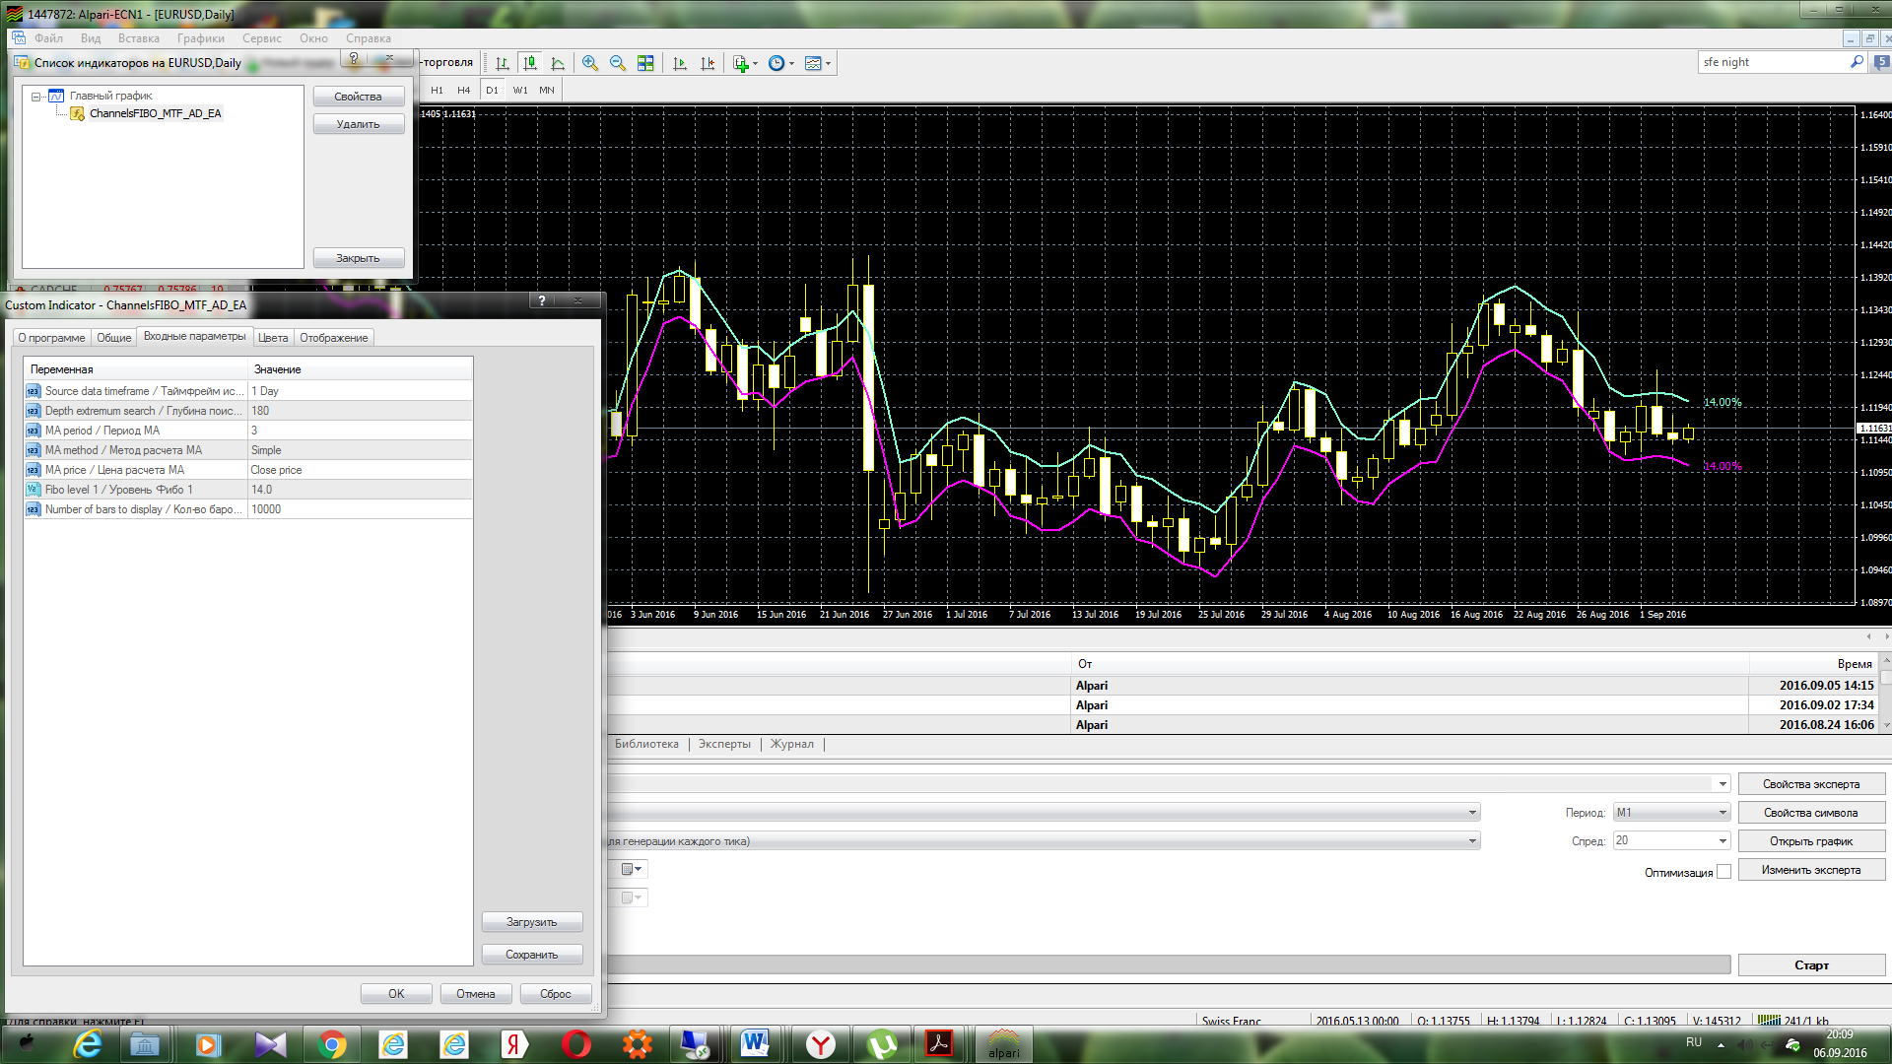Click help question mark in Custom Indicator dialog
The width and height of the screenshot is (1892, 1064).
(x=541, y=300)
